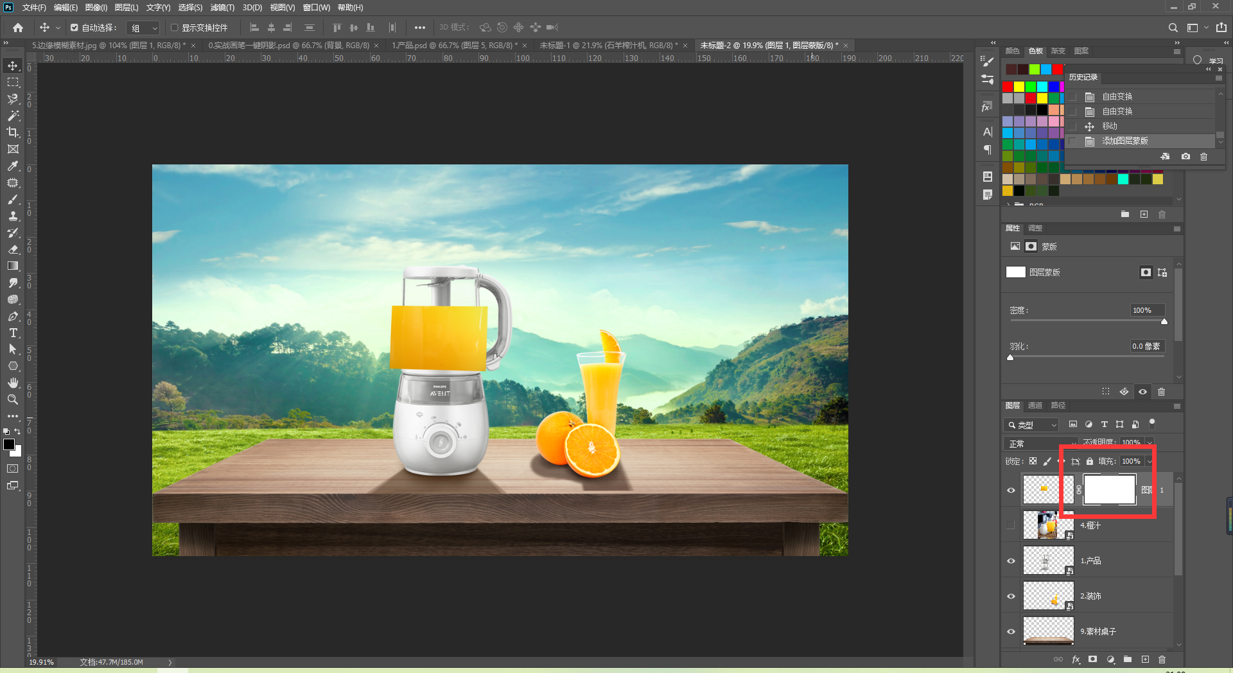The height and width of the screenshot is (673, 1233).
Task: Select the Magic Wand tool
Action: [13, 116]
